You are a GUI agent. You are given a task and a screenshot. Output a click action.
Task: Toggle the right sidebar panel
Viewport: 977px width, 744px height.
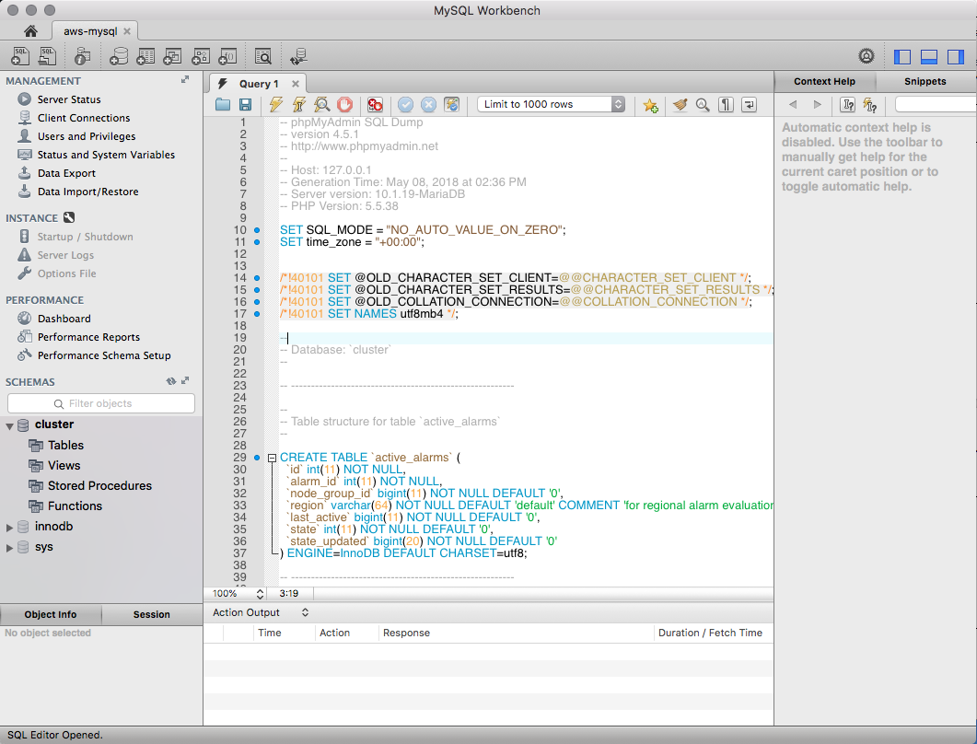[956, 57]
